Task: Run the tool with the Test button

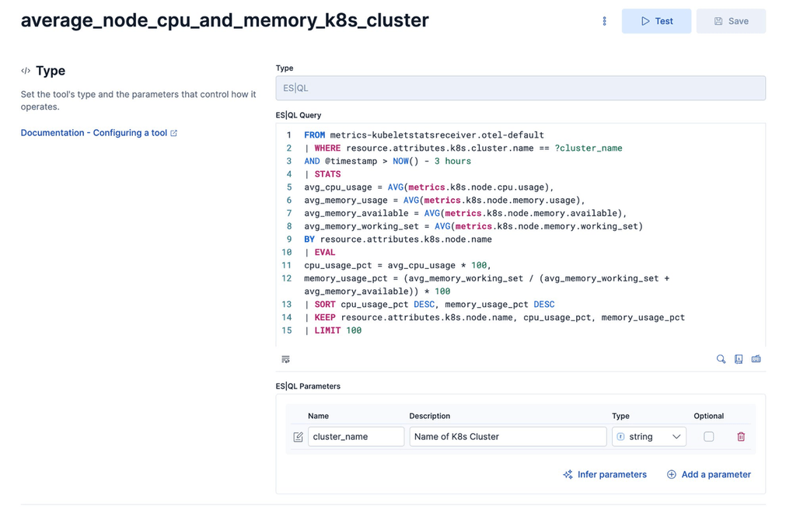Action: (x=655, y=21)
